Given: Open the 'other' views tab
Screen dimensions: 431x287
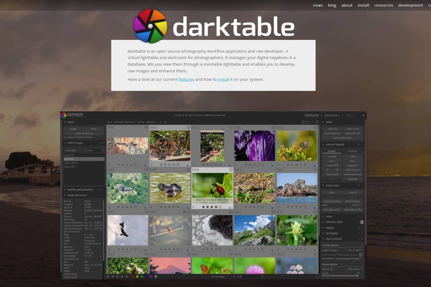Looking at the screenshot, I should [350, 115].
